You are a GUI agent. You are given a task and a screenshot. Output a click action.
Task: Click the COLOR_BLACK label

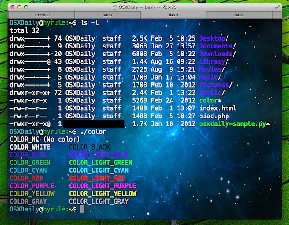tap(89, 147)
